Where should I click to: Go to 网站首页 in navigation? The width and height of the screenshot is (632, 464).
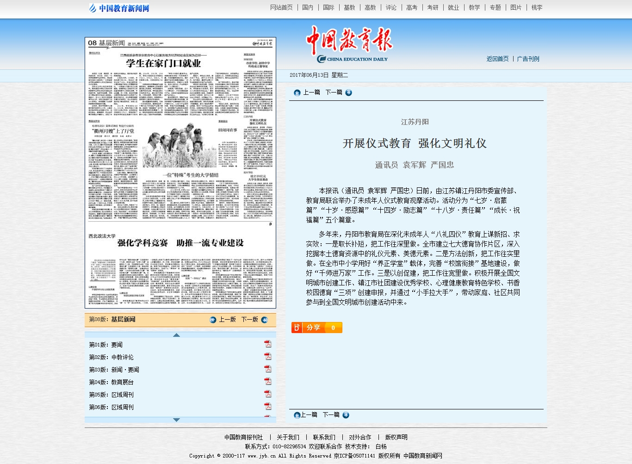coord(281,7)
